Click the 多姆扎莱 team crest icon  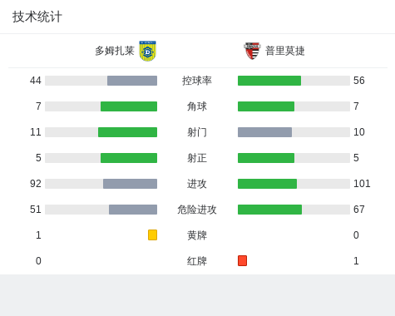(x=148, y=51)
